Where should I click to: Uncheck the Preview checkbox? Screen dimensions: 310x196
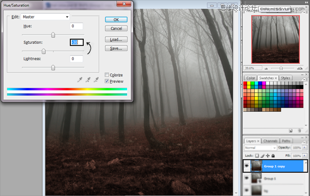pyautogui.click(x=107, y=81)
